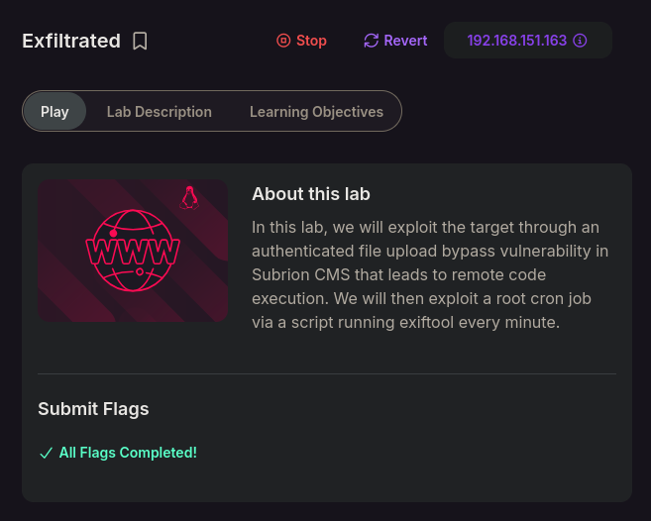This screenshot has height=521, width=651.
Task: Open the IP address info icon
Action: (581, 41)
